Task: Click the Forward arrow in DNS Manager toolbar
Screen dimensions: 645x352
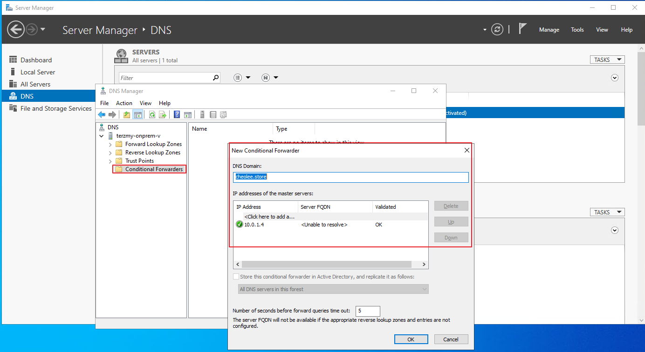Action: click(112, 114)
